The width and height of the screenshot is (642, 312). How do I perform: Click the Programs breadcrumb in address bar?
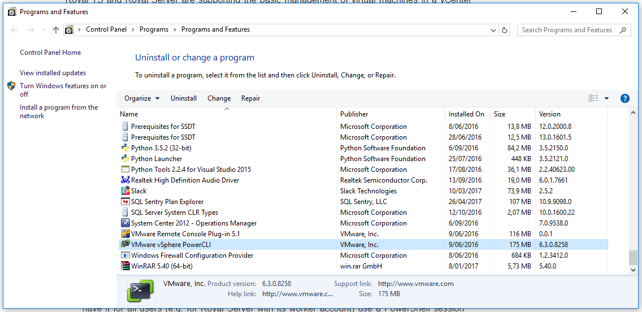tap(154, 29)
